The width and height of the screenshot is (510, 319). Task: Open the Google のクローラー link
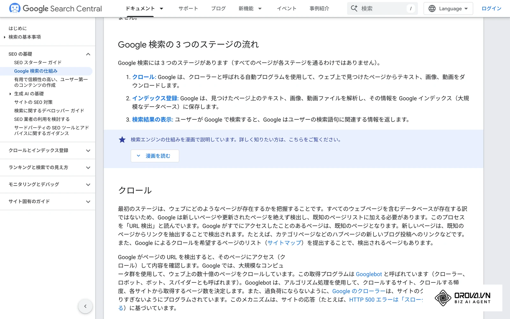pos(359,291)
